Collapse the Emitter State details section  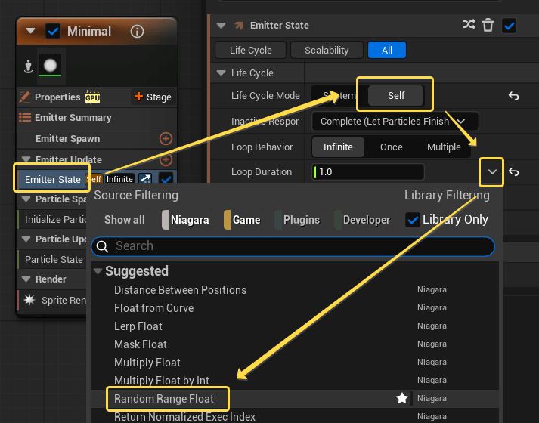point(221,26)
